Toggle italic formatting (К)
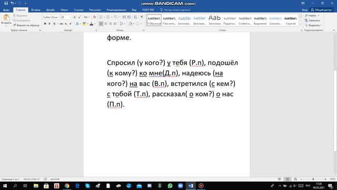Viewport: 337px width, 190px height. (49, 24)
